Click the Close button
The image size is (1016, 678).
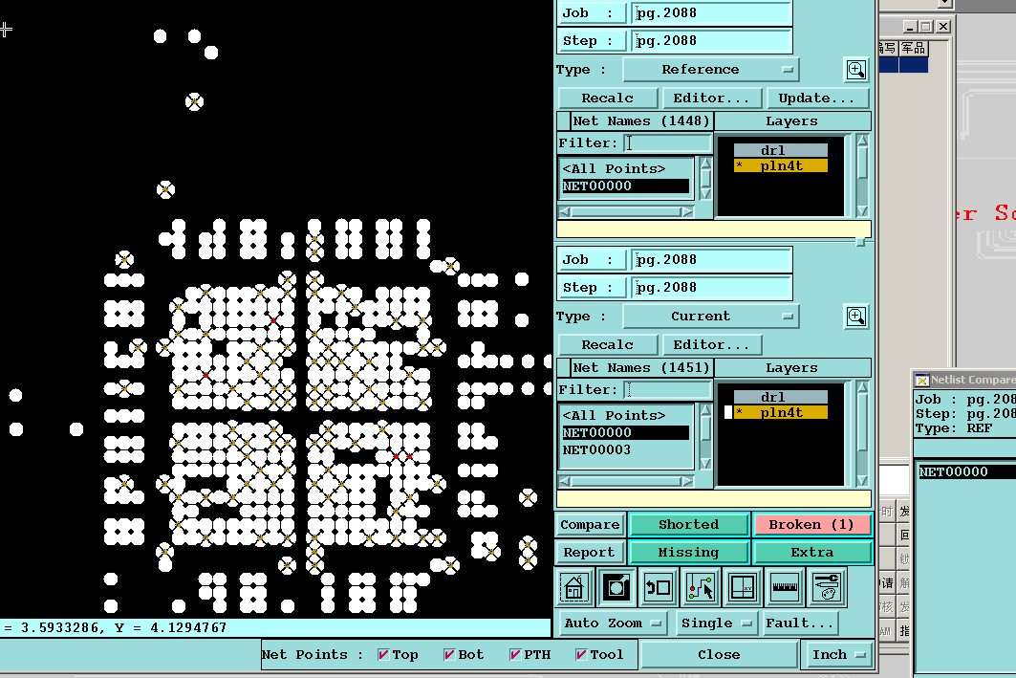(x=719, y=655)
